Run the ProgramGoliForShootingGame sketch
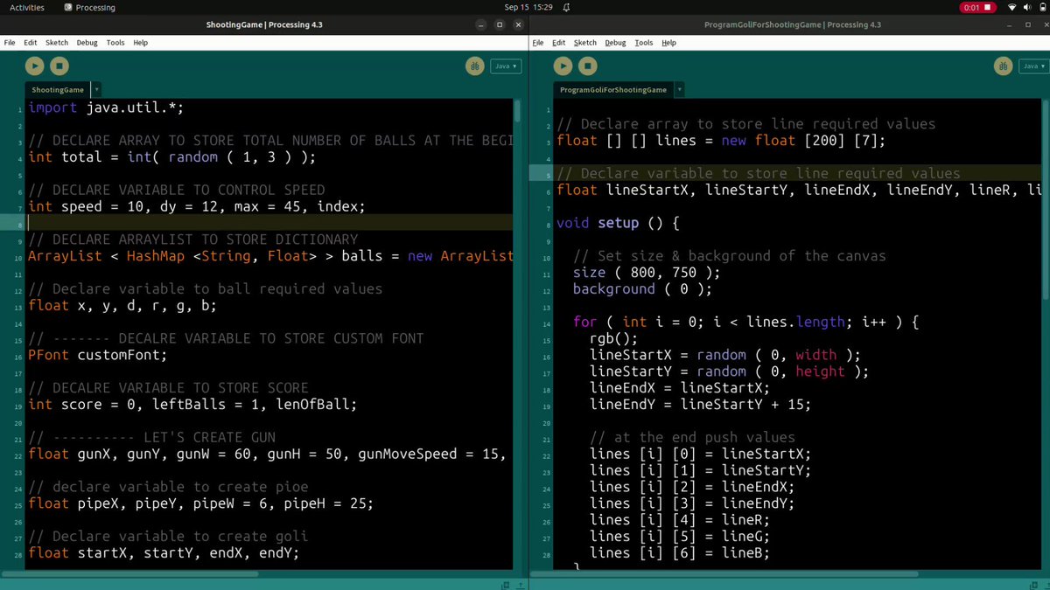Image resolution: width=1050 pixels, height=590 pixels. [563, 66]
